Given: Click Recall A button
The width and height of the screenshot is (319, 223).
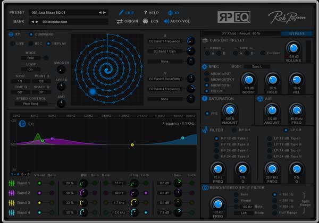Looking at the screenshot, I should click(207, 54).
